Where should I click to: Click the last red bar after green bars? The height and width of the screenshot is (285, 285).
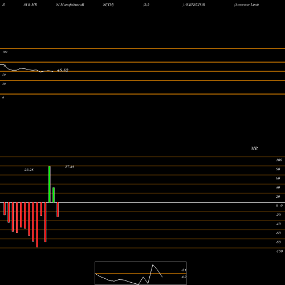click(58, 210)
